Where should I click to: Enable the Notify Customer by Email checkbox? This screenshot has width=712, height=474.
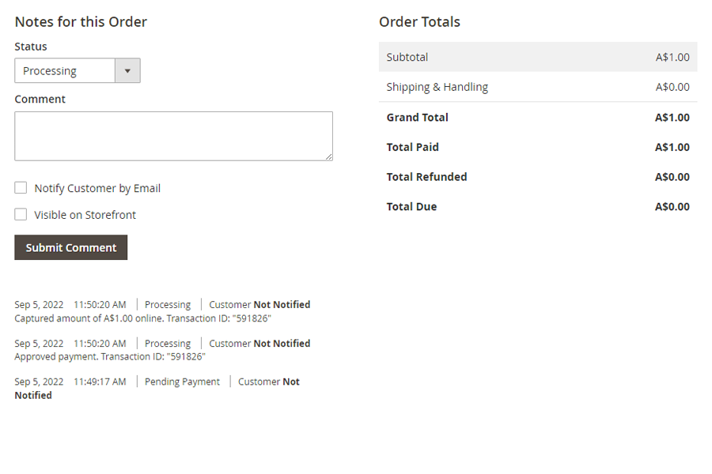[x=21, y=188]
